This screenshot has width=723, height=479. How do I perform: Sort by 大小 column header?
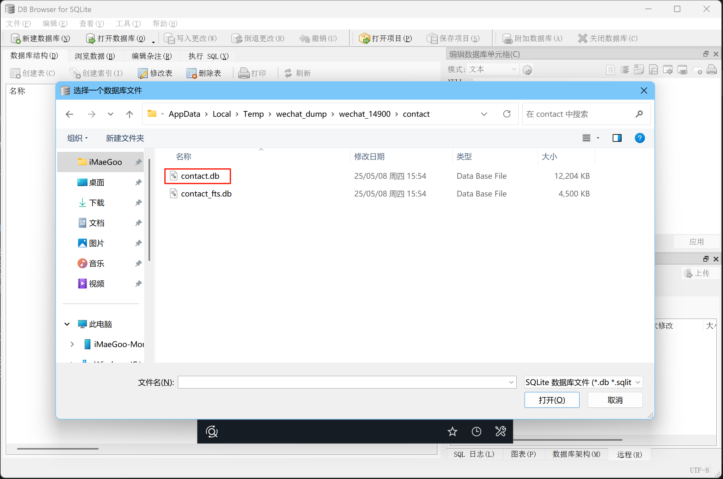[x=549, y=156]
